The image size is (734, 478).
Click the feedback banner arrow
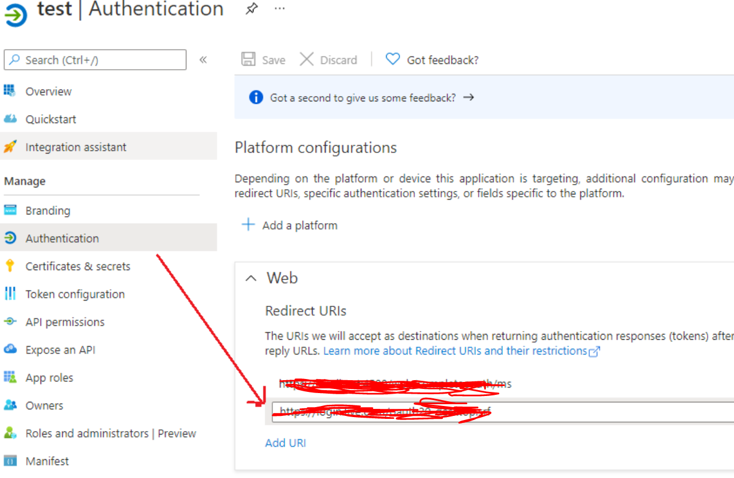pos(468,97)
